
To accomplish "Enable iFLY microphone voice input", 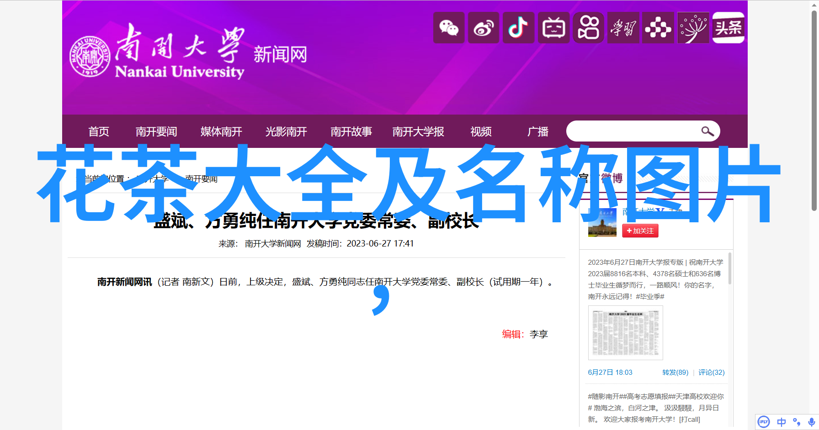I will [811, 422].
